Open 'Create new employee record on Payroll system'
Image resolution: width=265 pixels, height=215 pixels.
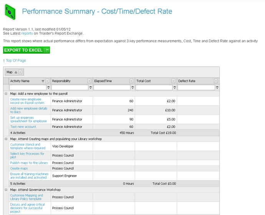click(27, 101)
